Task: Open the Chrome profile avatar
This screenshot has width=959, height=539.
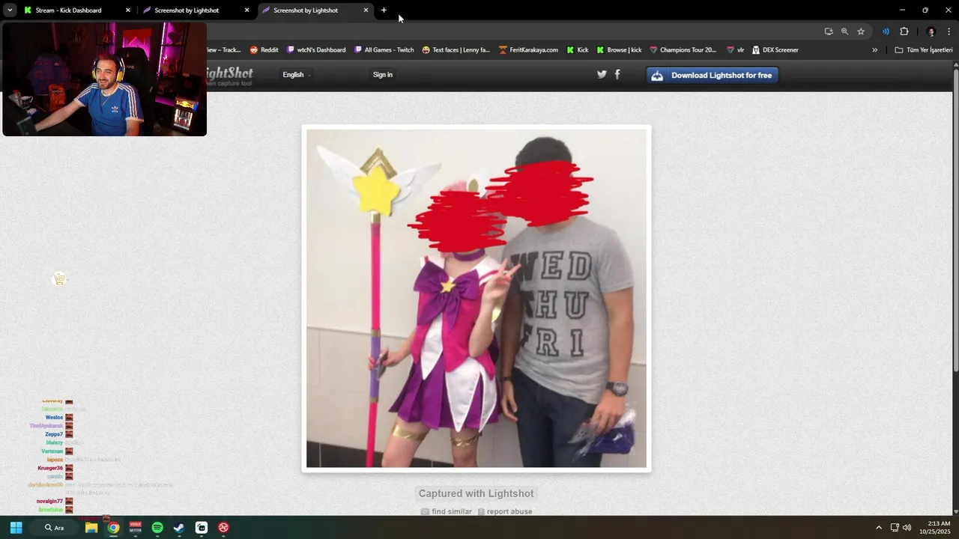Action: 931,31
